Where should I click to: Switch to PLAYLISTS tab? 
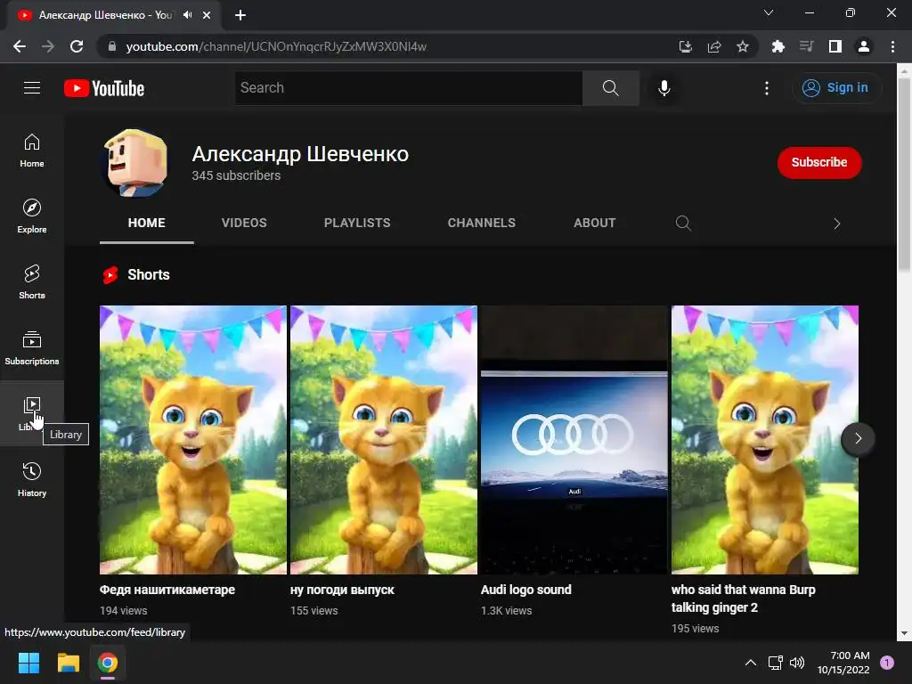[x=357, y=223]
